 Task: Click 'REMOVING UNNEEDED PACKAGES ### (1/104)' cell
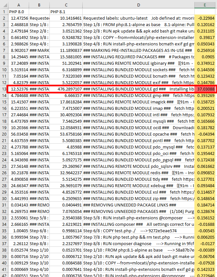click(139, 212)
